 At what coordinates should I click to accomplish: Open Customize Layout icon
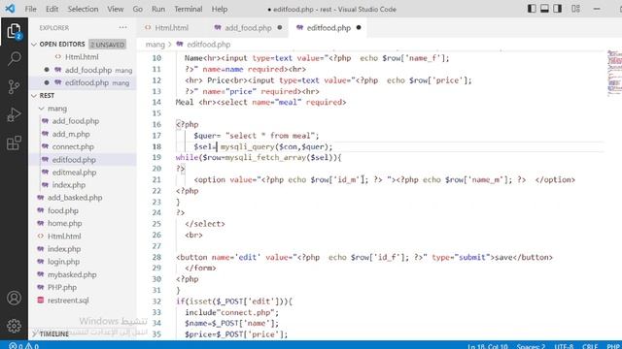[x=575, y=9]
